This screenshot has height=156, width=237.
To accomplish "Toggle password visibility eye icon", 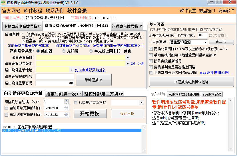I will pos(71,83).
